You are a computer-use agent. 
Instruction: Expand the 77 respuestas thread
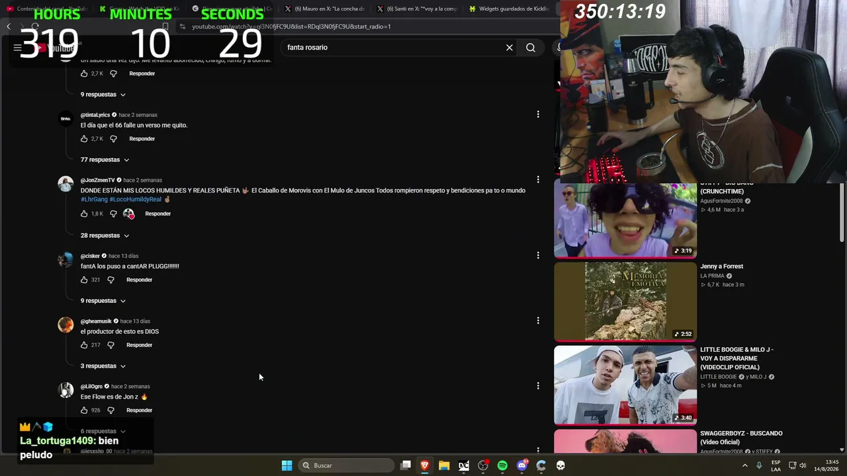coord(105,159)
